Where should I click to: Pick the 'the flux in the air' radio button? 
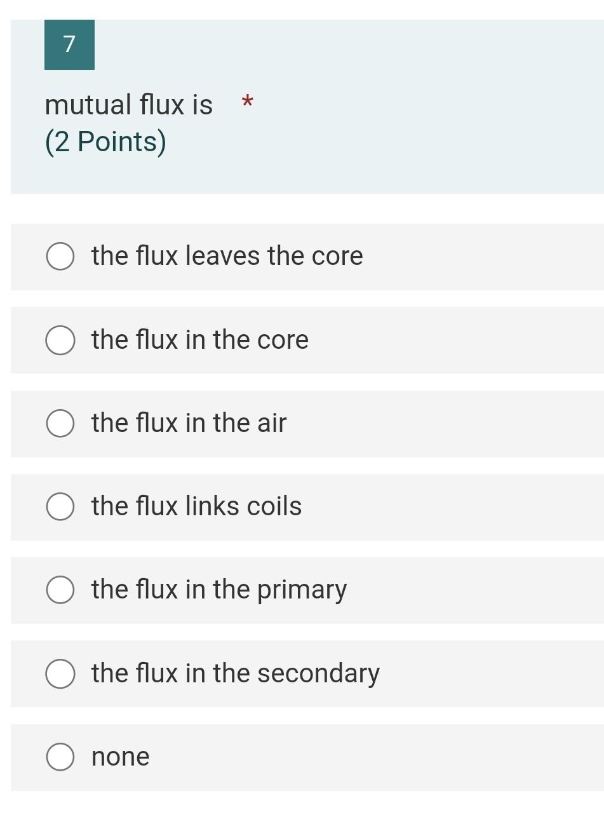pos(60,423)
